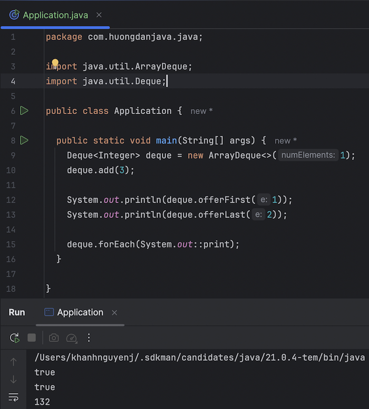Image resolution: width=369 pixels, height=409 pixels.
Task: Click the up arrow in console
Action: [14, 362]
